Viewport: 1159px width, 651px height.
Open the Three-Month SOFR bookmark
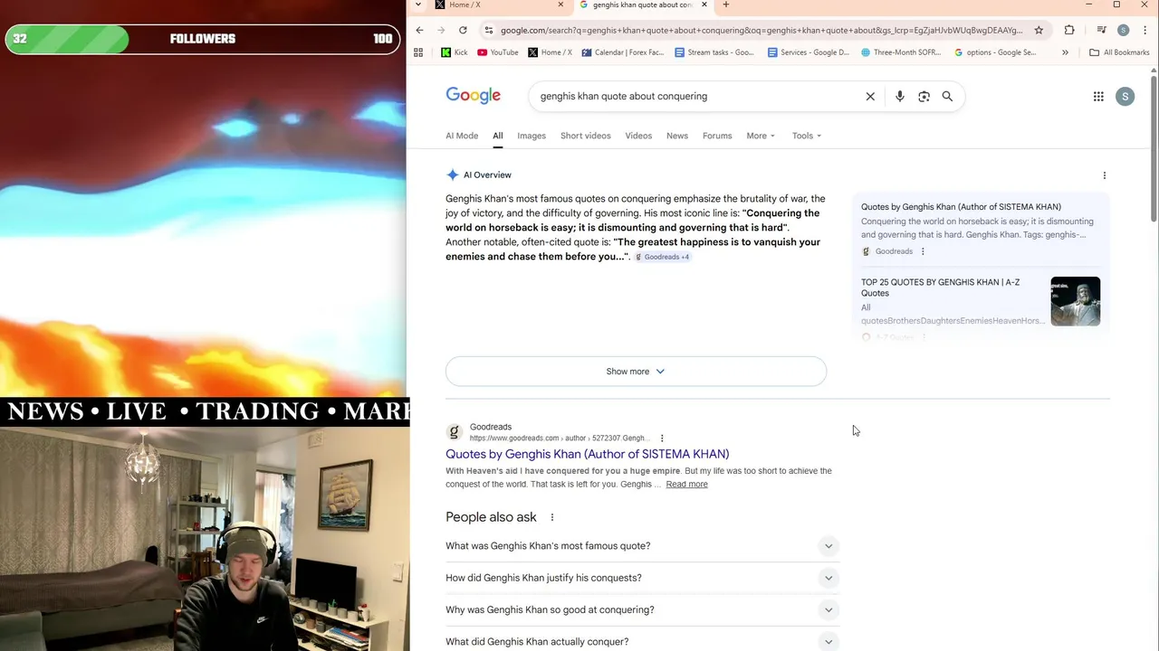click(x=902, y=52)
